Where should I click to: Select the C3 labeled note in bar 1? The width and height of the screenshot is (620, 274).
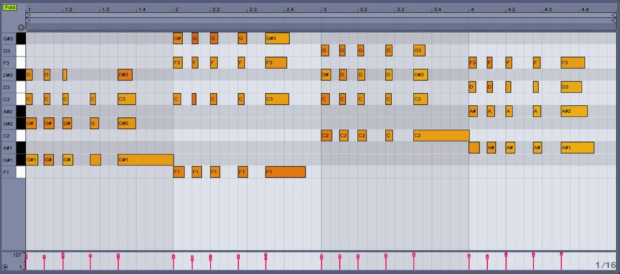[127, 99]
